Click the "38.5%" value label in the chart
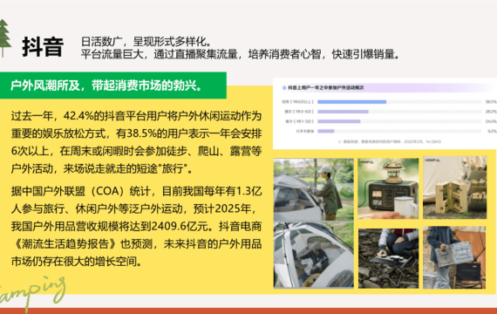This screenshot has height=314, width=497. point(491,102)
